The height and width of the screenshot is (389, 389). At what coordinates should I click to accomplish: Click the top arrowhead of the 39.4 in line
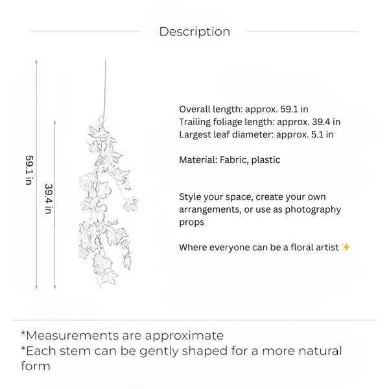[x=55, y=122]
